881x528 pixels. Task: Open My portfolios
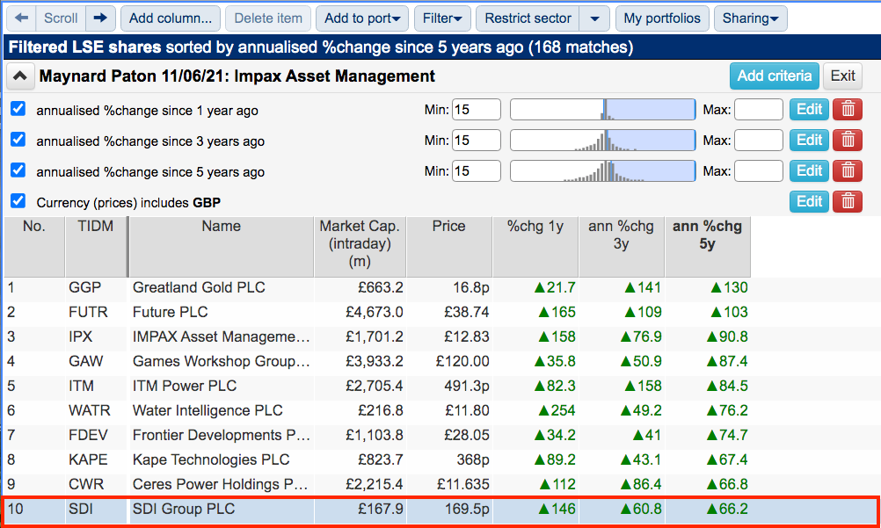pyautogui.click(x=662, y=18)
